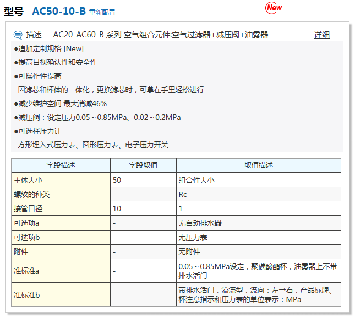This screenshot has width=355, height=317.
Task: Click the 重新配置 reconfigure link
Action: coord(102,12)
